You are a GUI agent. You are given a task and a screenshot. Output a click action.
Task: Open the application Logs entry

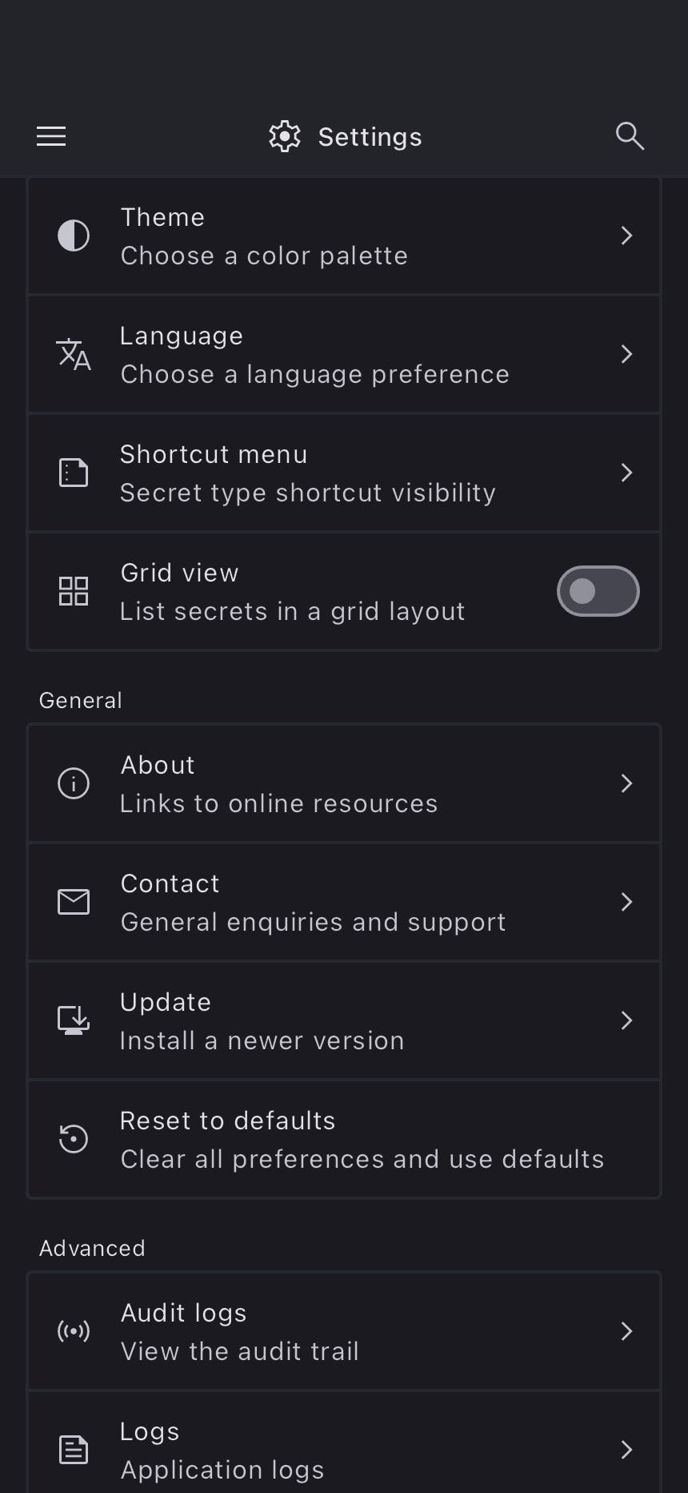[x=344, y=1450]
